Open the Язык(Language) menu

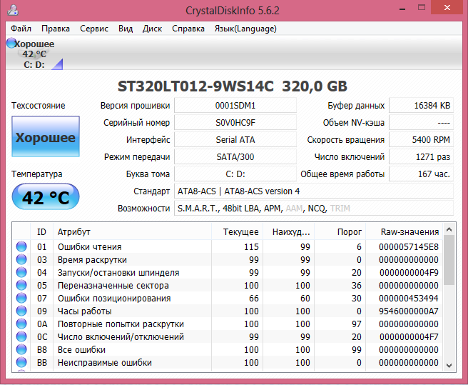tap(245, 29)
